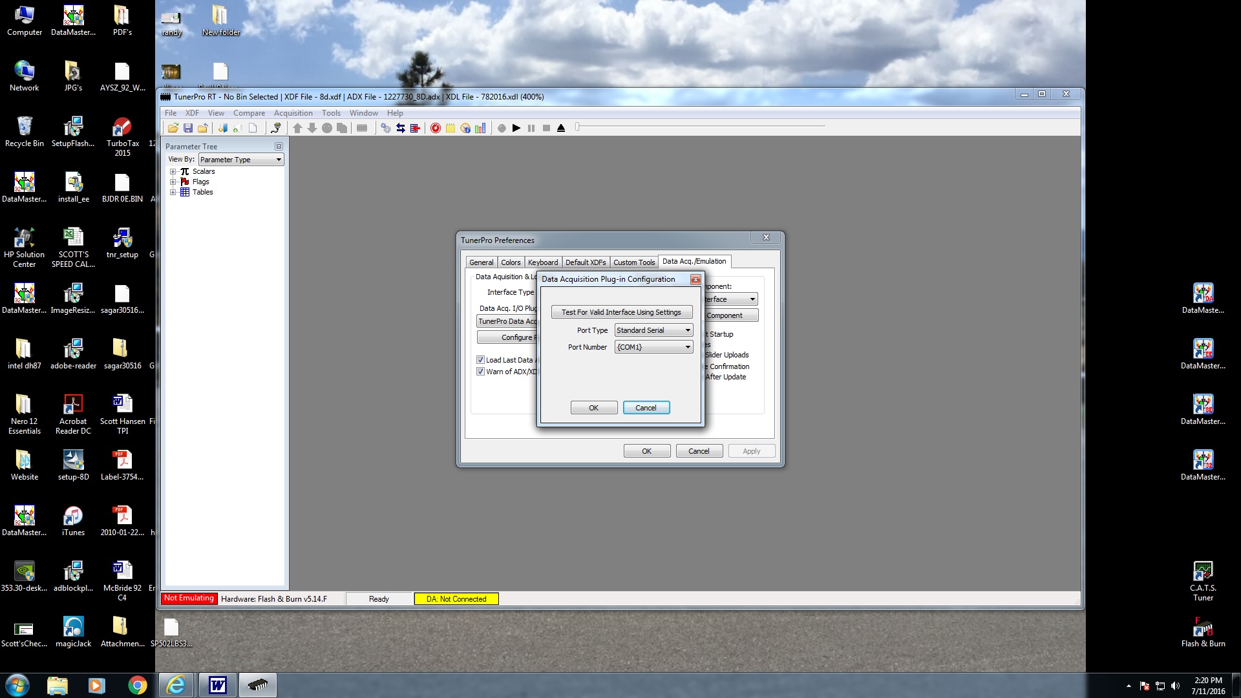Expand the Scalars tree node

pyautogui.click(x=173, y=171)
